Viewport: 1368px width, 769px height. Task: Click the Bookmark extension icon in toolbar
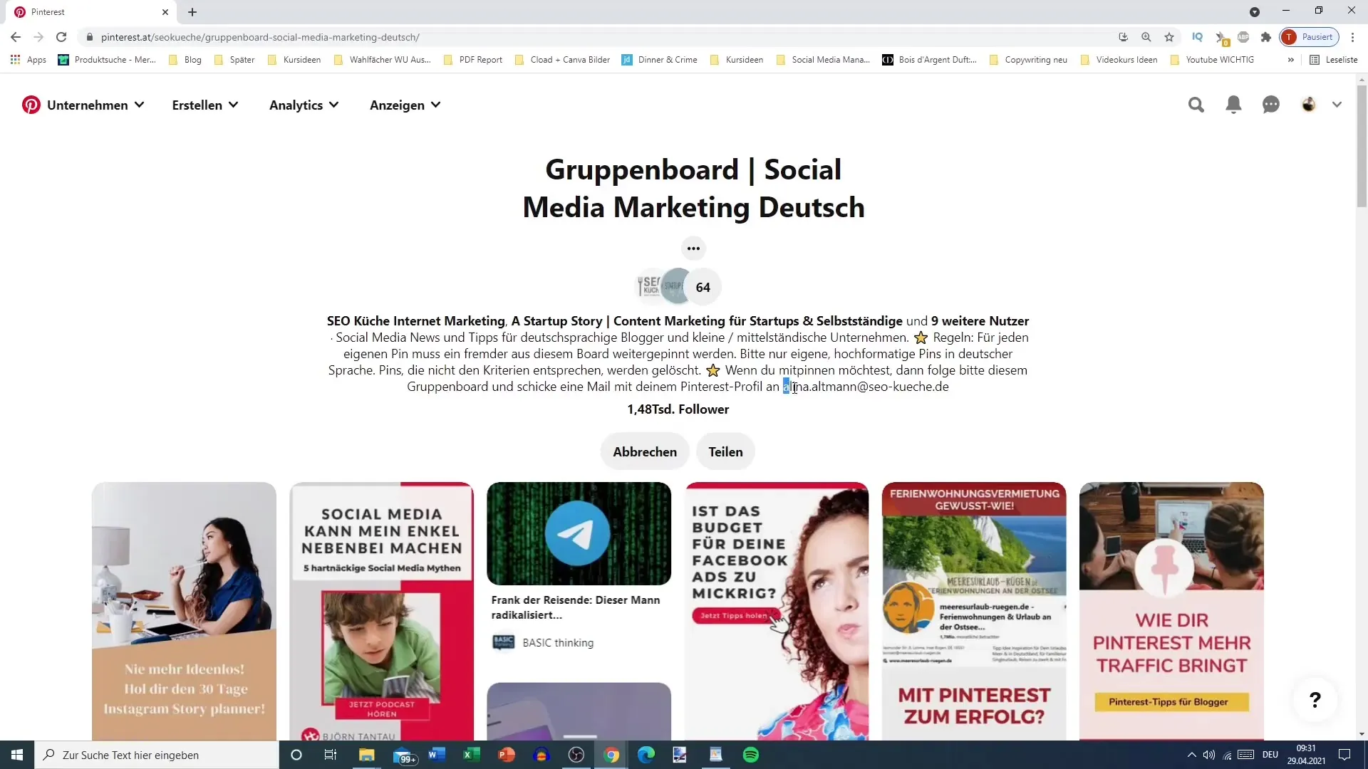tap(1171, 38)
